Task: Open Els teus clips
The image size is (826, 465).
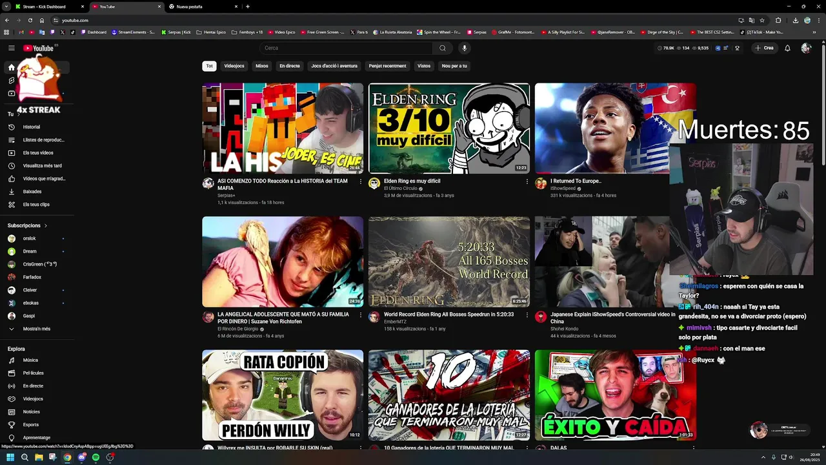Action: click(x=37, y=204)
